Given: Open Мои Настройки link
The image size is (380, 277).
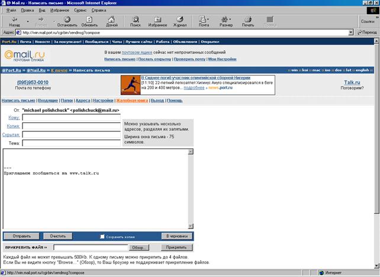Looking at the screenshot, I should coord(222,59).
